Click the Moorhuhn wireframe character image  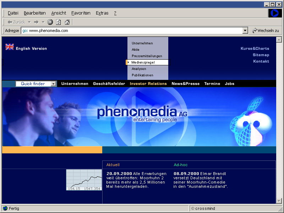point(251,121)
